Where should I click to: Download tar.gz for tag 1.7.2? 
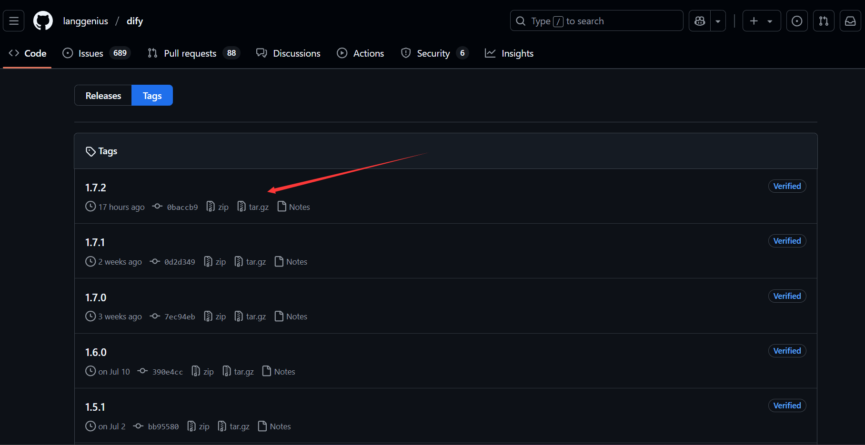[x=253, y=207]
